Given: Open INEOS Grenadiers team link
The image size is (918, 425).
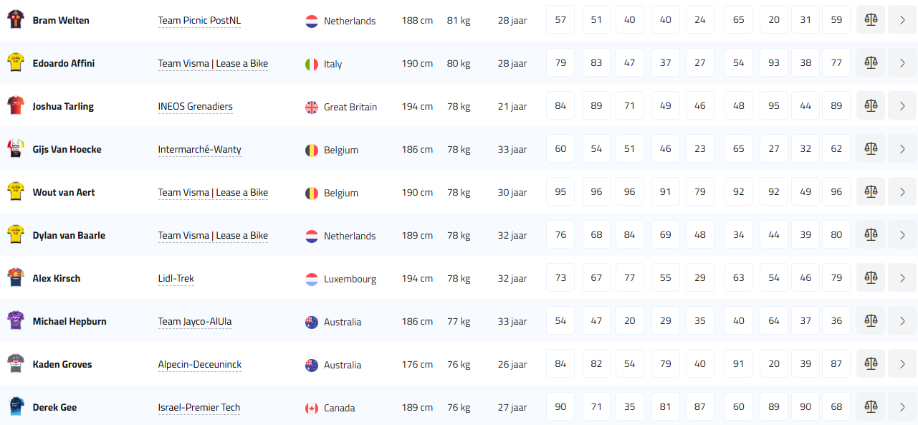Looking at the screenshot, I should 195,107.
